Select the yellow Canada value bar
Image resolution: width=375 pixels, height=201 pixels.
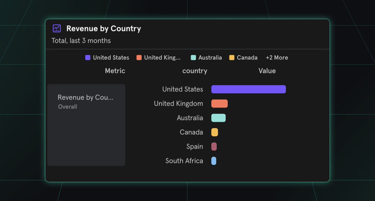click(215, 132)
